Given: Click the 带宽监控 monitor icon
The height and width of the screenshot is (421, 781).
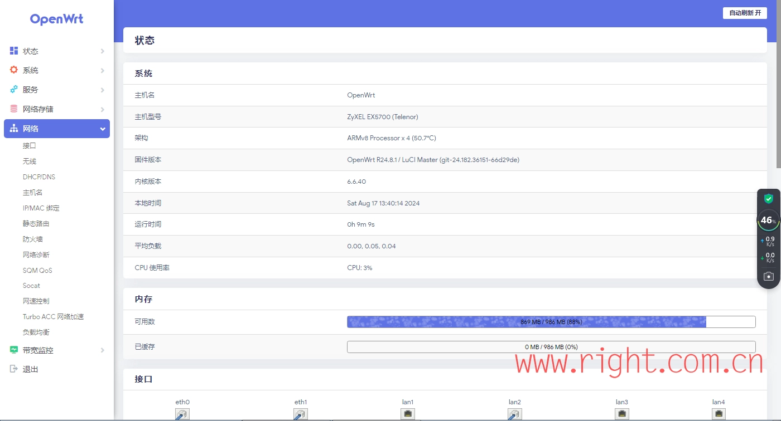Looking at the screenshot, I should [x=14, y=350].
